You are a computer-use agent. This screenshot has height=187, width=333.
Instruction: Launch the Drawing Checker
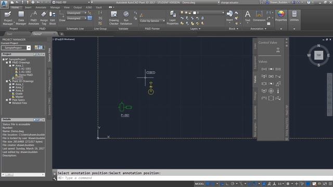tap(113, 18)
